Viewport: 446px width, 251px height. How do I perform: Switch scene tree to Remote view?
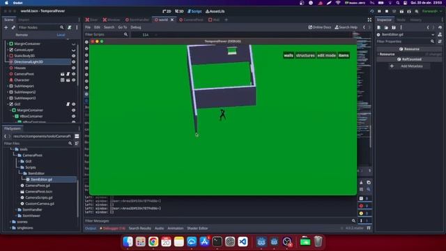[x=22, y=35]
